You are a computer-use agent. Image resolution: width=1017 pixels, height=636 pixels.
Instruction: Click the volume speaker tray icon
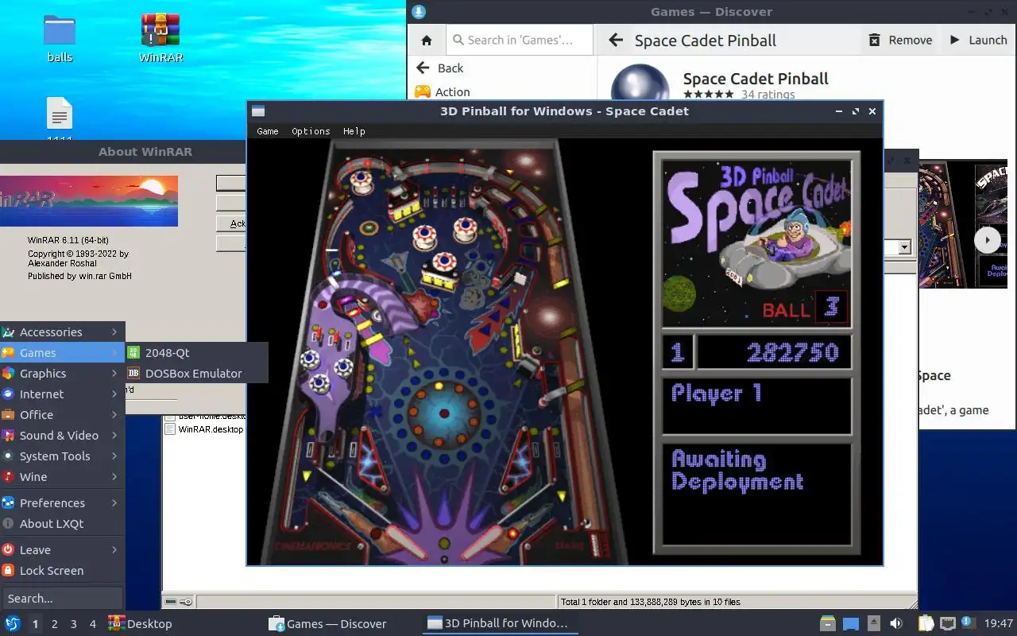895,623
